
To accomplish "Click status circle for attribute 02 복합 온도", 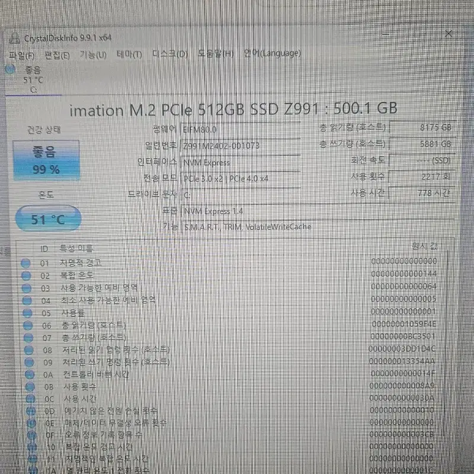I will (x=26, y=276).
